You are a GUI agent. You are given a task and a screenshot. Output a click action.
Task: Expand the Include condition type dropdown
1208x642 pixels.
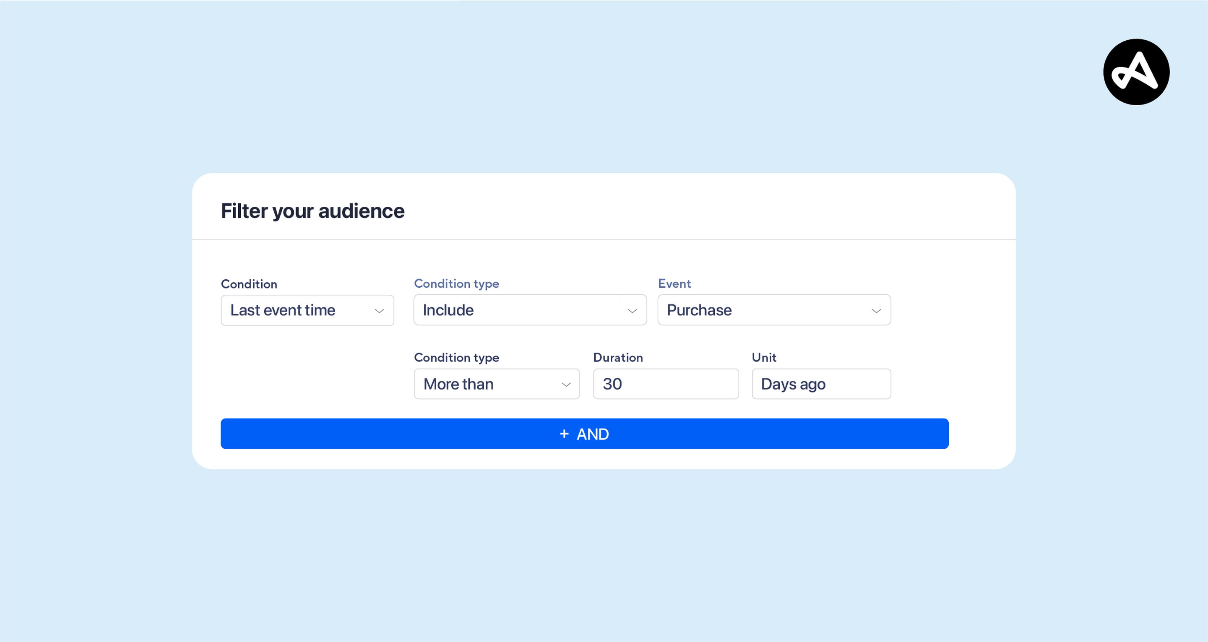pyautogui.click(x=529, y=310)
